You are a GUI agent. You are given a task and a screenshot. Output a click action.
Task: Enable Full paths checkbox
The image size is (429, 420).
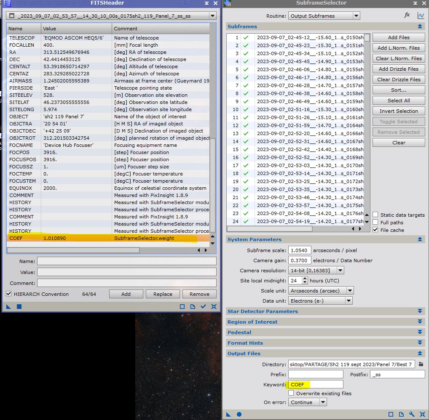pos(375,223)
